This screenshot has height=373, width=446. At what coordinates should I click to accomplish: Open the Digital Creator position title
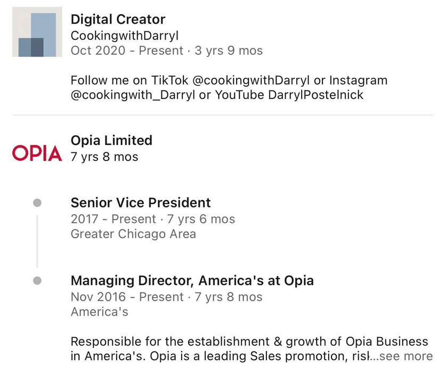118,20
